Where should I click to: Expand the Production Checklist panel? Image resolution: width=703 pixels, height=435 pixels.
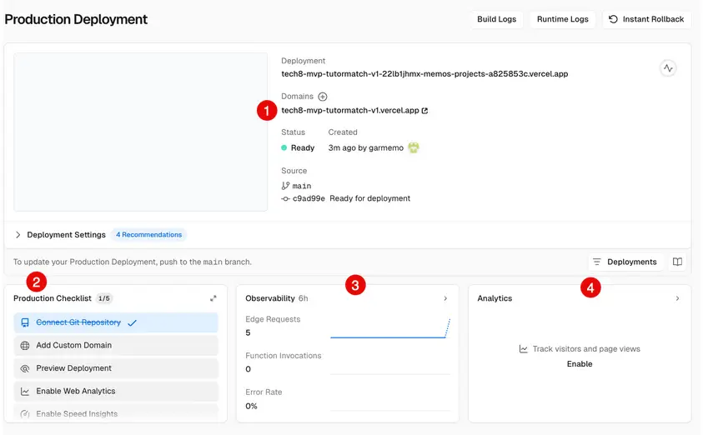click(x=213, y=298)
